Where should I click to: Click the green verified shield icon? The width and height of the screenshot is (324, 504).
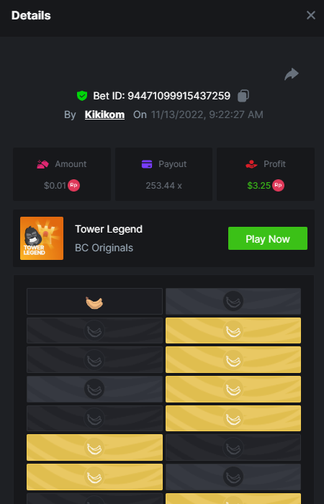82,96
